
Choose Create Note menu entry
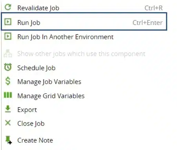pyautogui.click(x=84, y=140)
